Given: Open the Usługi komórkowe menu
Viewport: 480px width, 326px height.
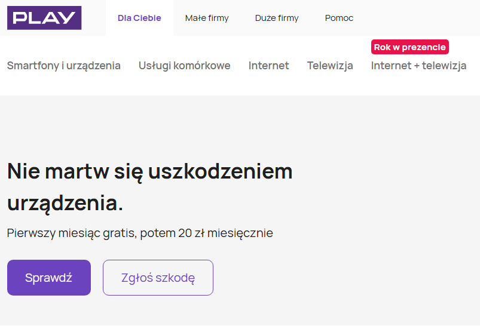Looking at the screenshot, I should point(184,66).
